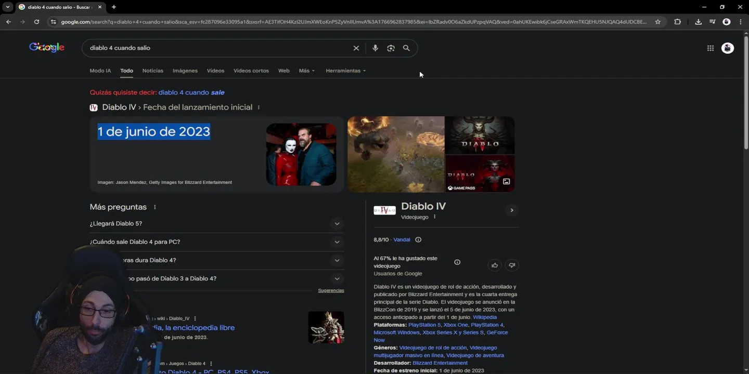749x374 pixels.
Task: Open options dots under Diablo IV Videojuego
Action: 434,217
